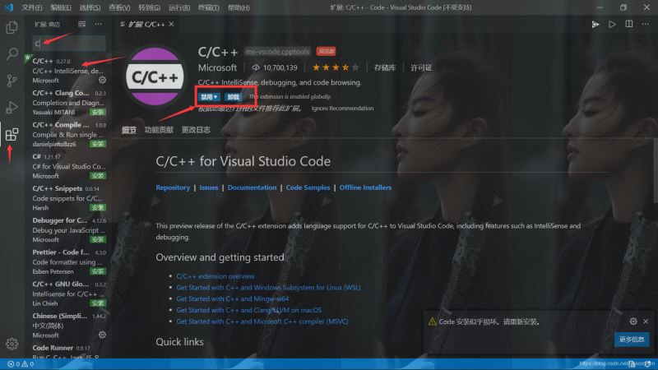Open the Issues link in readme

[x=209, y=187]
